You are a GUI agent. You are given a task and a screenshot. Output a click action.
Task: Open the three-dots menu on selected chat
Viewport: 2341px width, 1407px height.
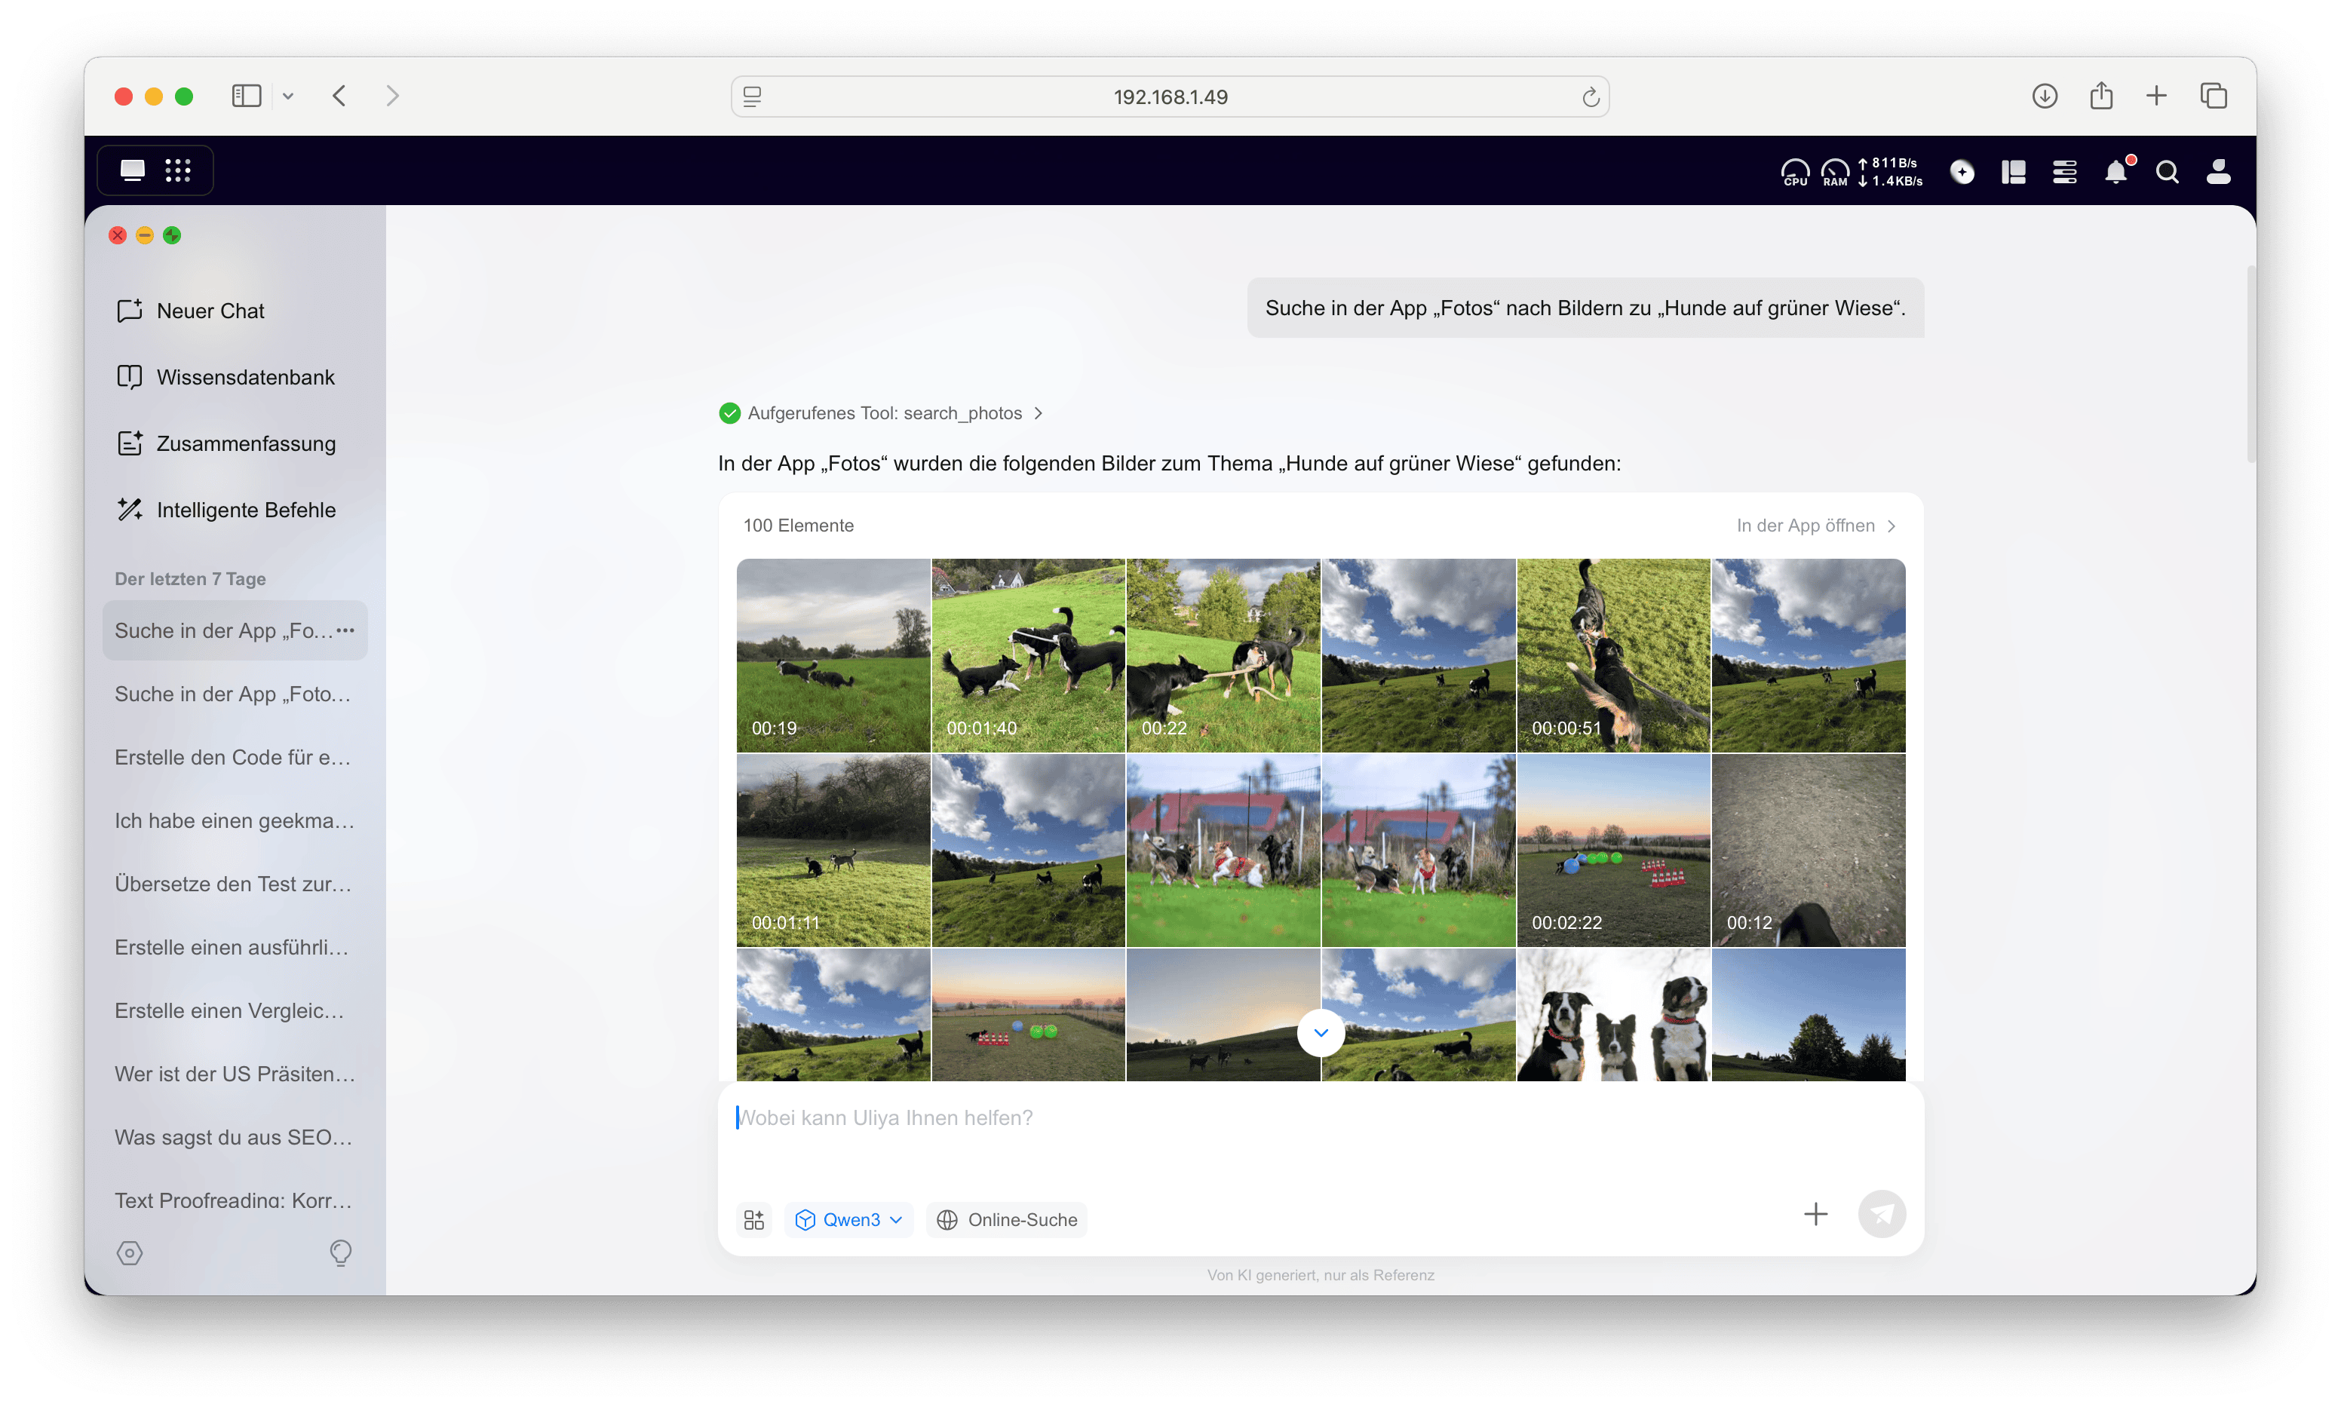point(345,630)
